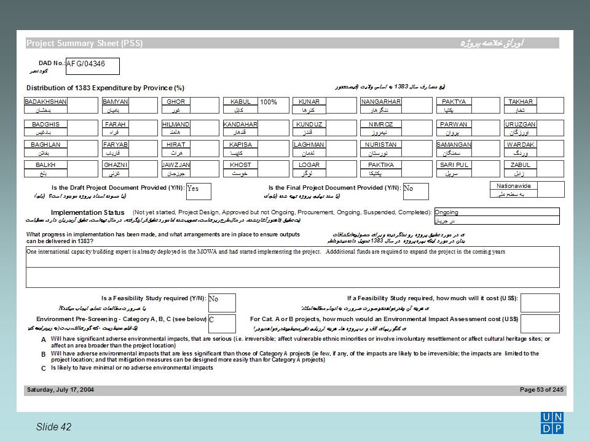Click the KUNAR province label
Screen dimensions: 590x442
[309, 101]
